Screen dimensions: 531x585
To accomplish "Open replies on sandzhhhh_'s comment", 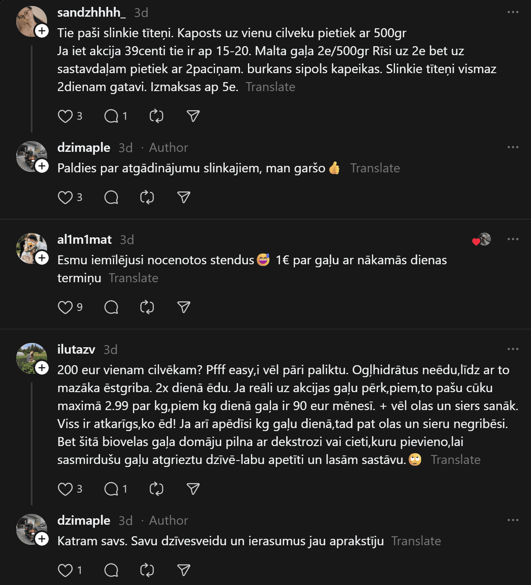I will 112,116.
